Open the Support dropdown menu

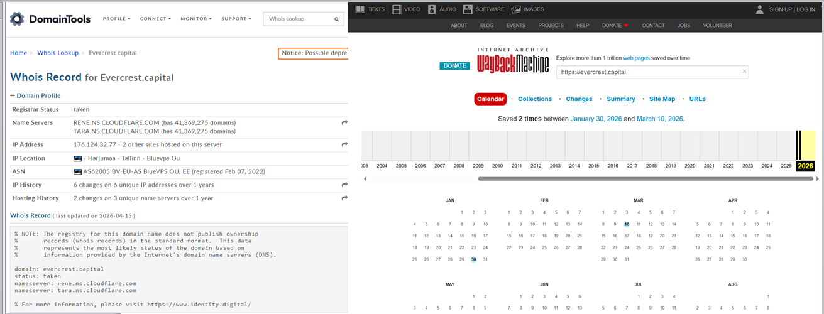(236, 19)
